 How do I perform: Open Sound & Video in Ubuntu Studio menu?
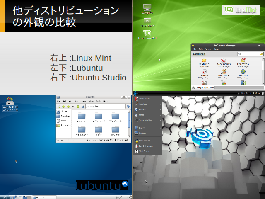point(148,120)
